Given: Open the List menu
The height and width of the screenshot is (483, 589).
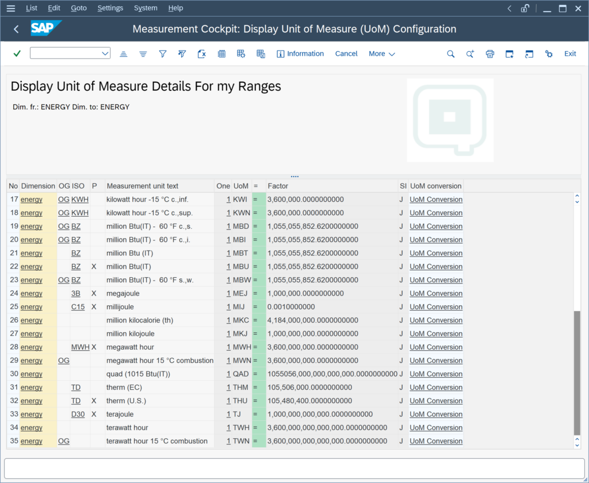Looking at the screenshot, I should [32, 8].
